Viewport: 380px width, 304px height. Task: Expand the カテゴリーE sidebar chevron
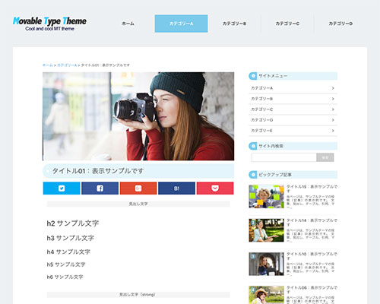click(333, 131)
